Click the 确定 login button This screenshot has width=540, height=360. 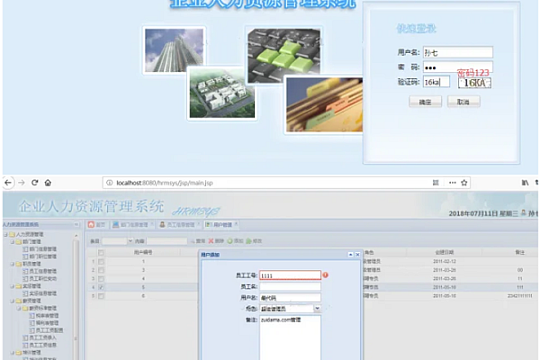426,102
